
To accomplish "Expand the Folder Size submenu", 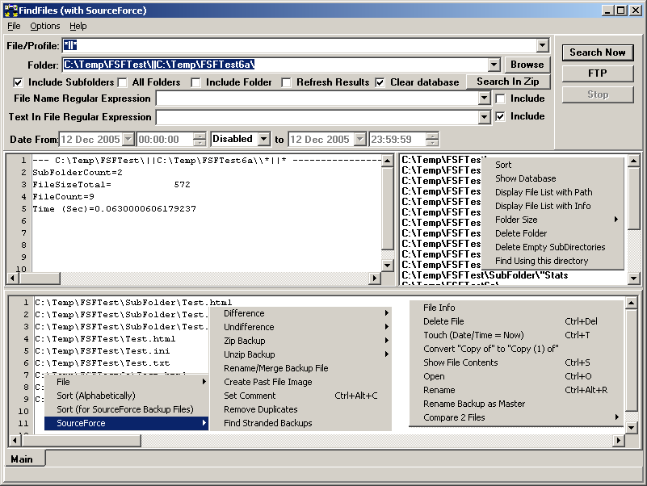I will [x=553, y=220].
